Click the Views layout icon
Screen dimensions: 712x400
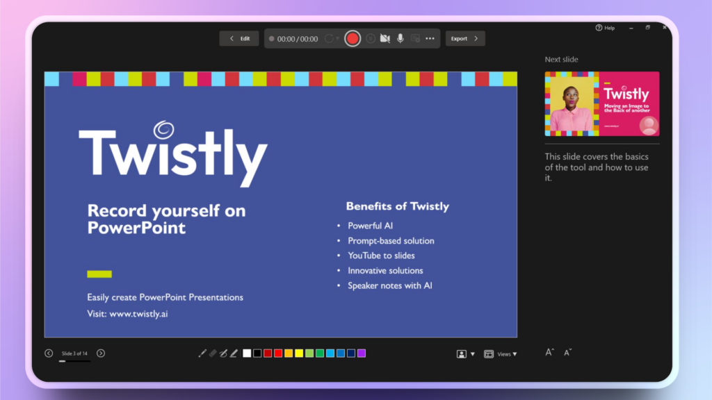click(489, 354)
